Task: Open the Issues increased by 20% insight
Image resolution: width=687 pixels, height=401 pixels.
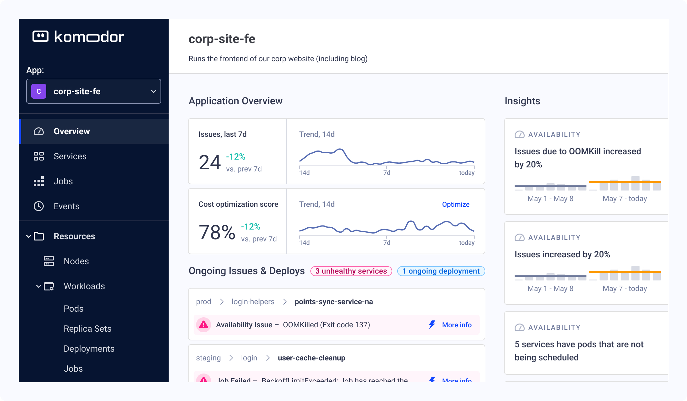Action: click(x=586, y=263)
